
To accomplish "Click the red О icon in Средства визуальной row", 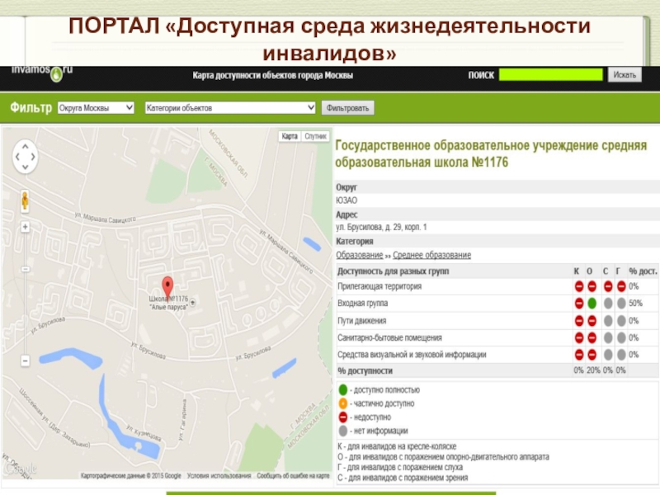I will pyautogui.click(x=592, y=355).
